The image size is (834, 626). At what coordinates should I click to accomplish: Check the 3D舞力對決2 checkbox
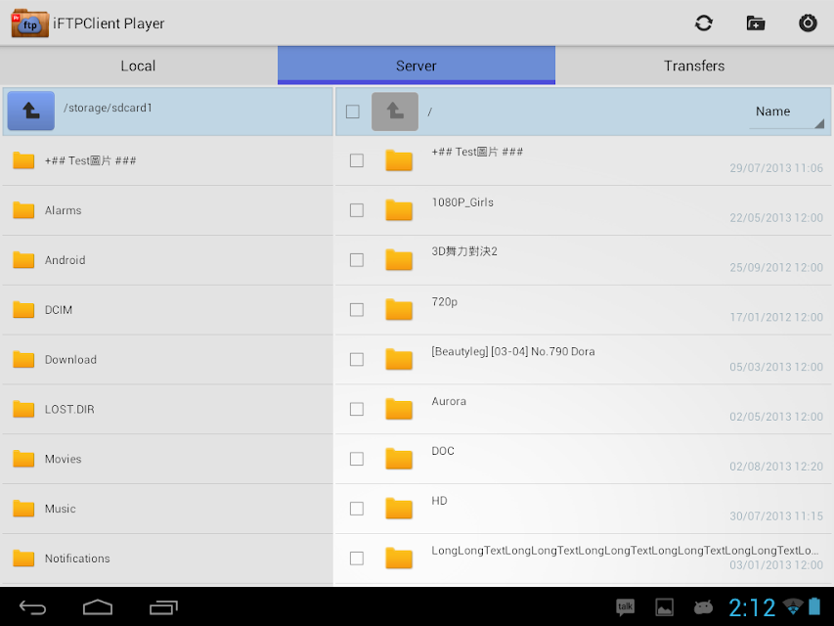click(357, 260)
